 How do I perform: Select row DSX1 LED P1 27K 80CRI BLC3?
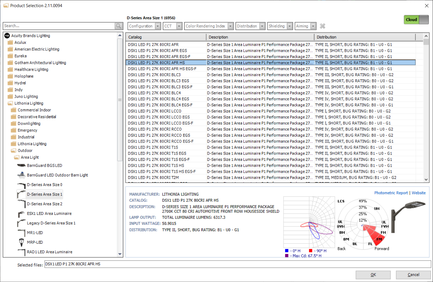pos(270,75)
